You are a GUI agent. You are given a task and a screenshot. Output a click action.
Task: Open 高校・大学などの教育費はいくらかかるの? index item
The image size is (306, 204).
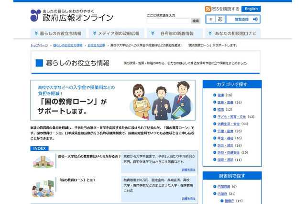point(89,157)
